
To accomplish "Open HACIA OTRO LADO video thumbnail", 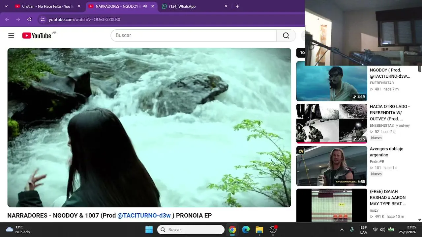I will [332, 123].
